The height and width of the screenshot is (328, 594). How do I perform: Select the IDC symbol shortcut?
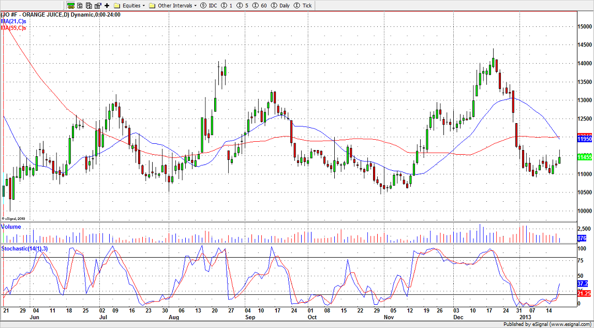210,5
